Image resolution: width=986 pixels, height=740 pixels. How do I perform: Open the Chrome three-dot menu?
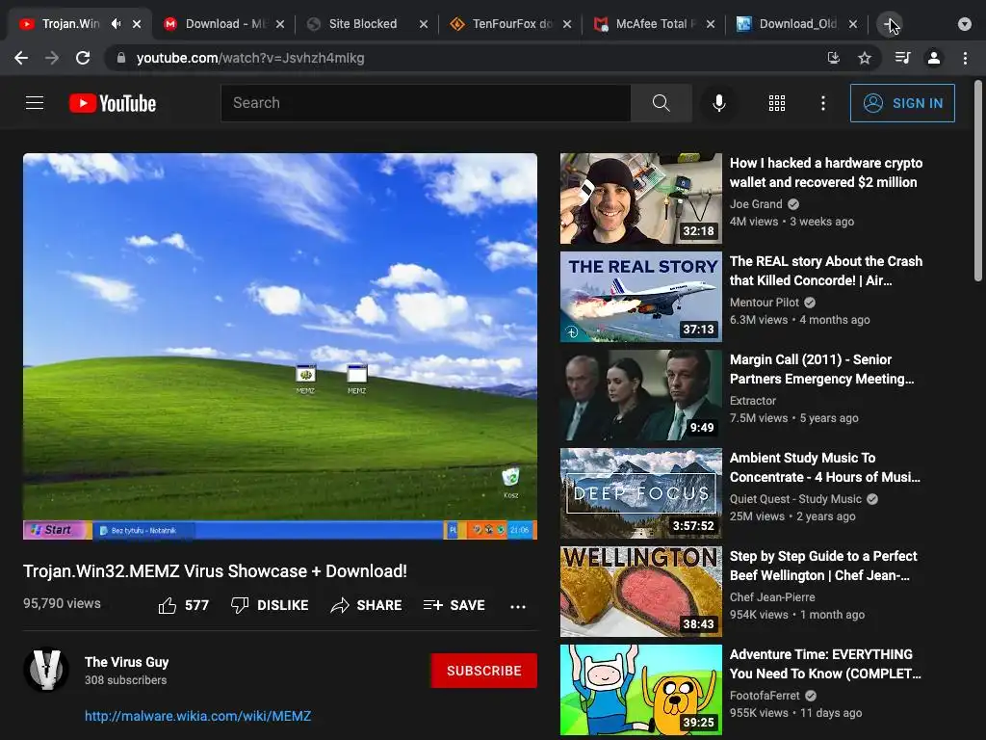[x=965, y=58]
